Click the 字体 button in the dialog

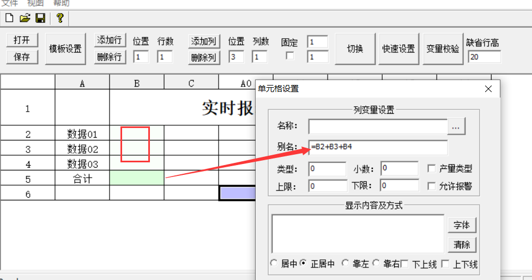tap(462, 225)
